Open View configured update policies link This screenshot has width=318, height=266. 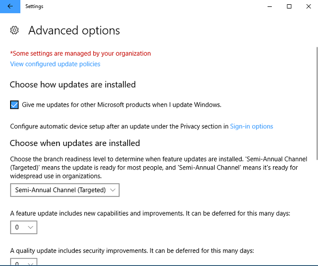pyautogui.click(x=55, y=64)
